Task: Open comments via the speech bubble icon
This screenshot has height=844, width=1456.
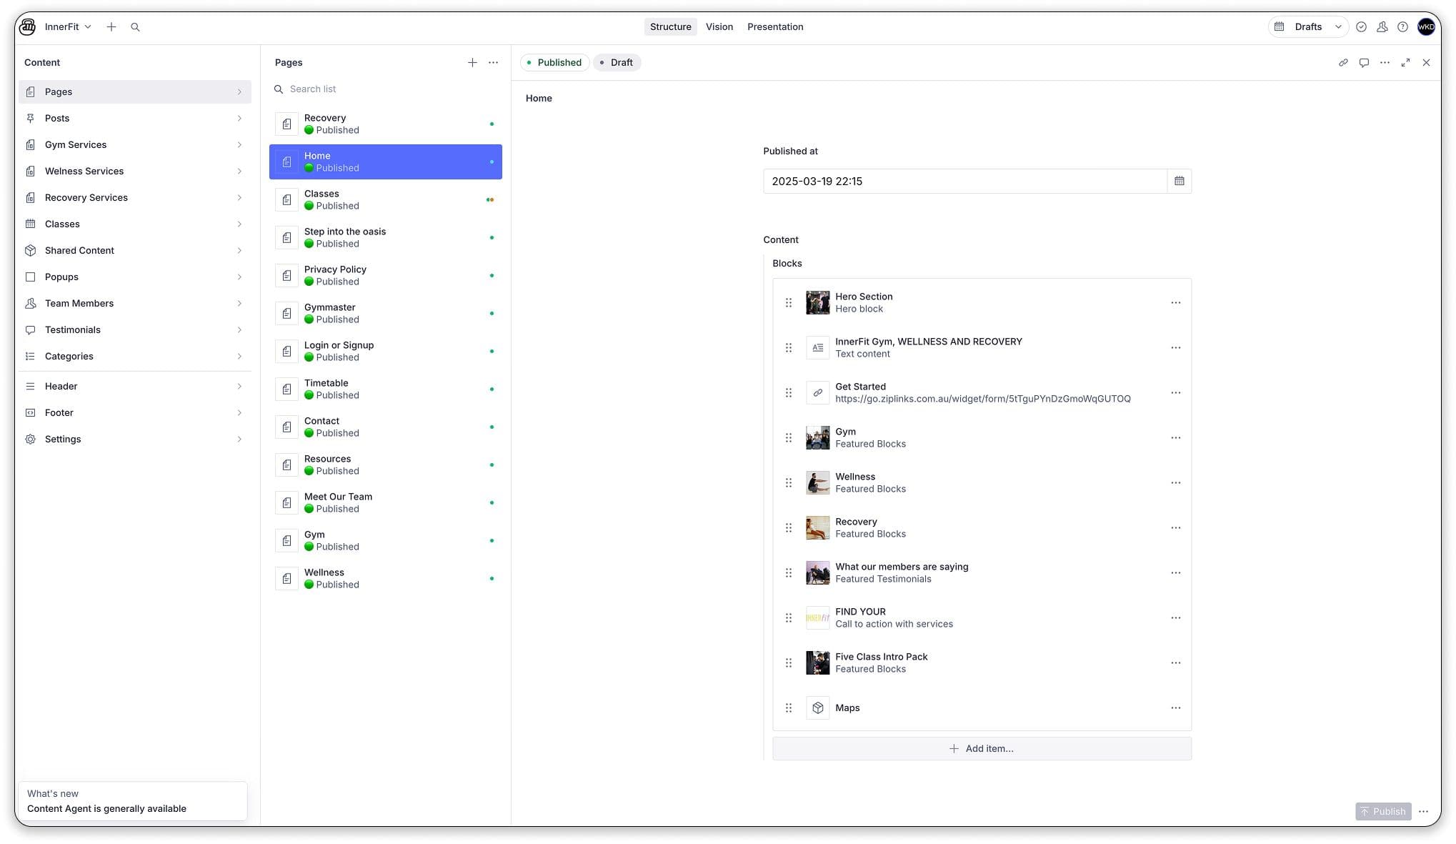Action: (x=1364, y=62)
